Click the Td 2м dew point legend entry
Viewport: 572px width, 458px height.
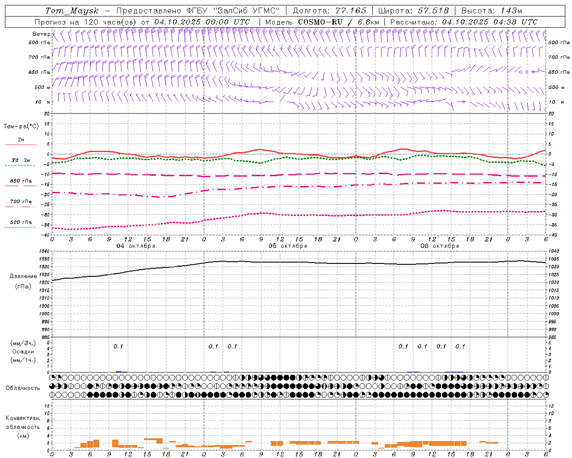click(21, 160)
